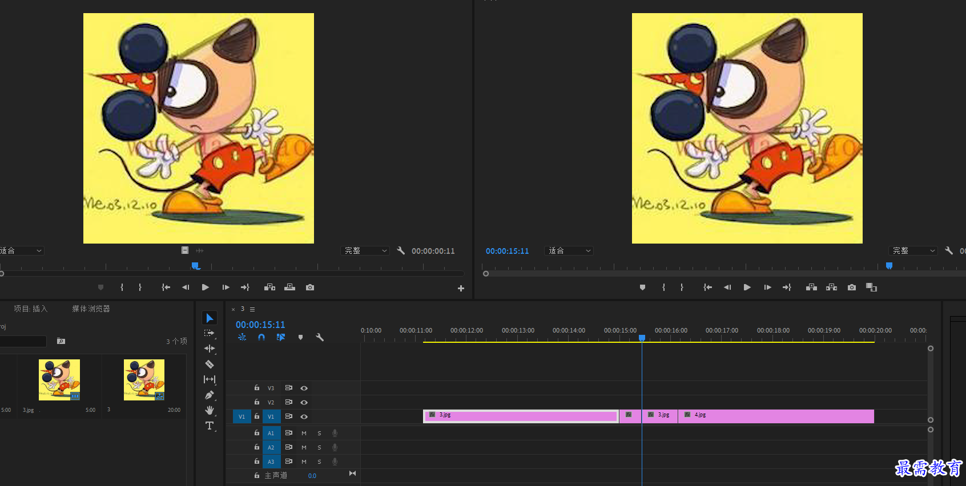The height and width of the screenshot is (486, 966).
Task: Open Source Monitor zoom level dropdown 适合
Action: click(22, 250)
